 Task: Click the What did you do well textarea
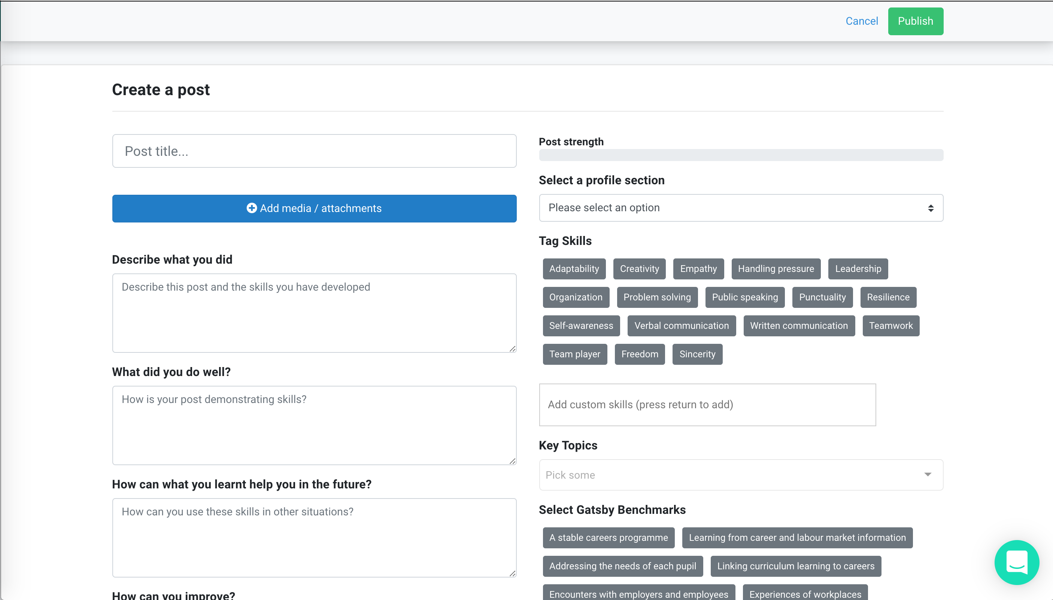[314, 425]
